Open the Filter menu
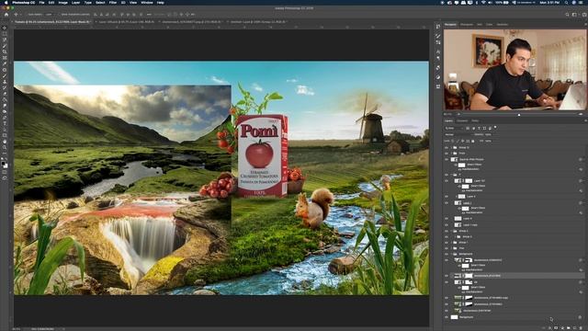The height and width of the screenshot is (331, 588). [112, 3]
